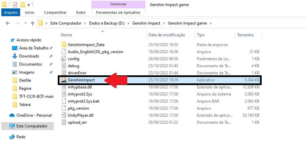306x154 pixels.
Task: Open Documentos in the sidebar
Action: pyautogui.click(x=31, y=64)
